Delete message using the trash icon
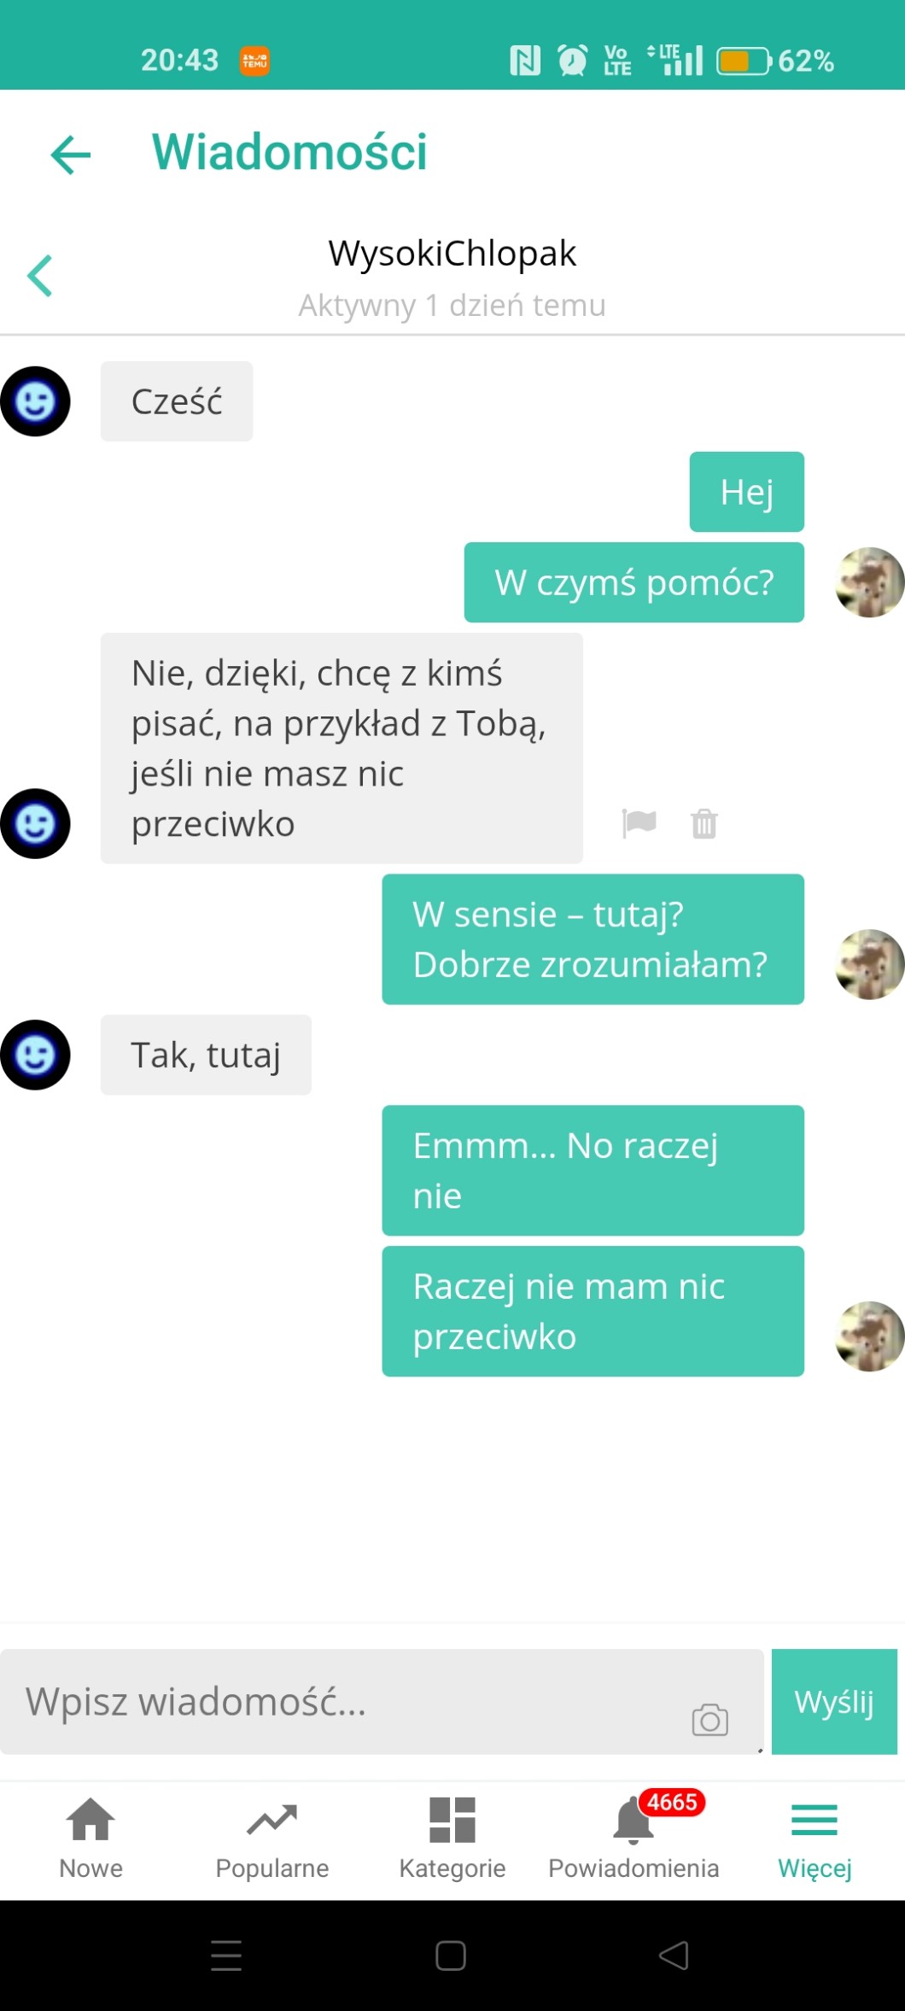 tap(704, 823)
